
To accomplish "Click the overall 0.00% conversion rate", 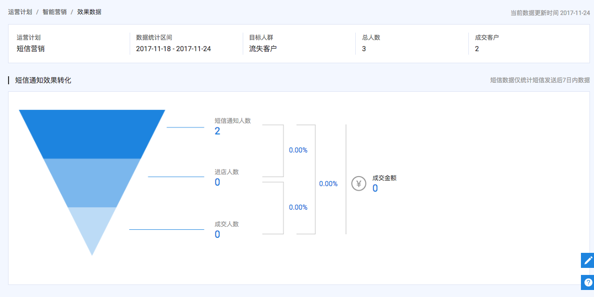I will point(328,184).
